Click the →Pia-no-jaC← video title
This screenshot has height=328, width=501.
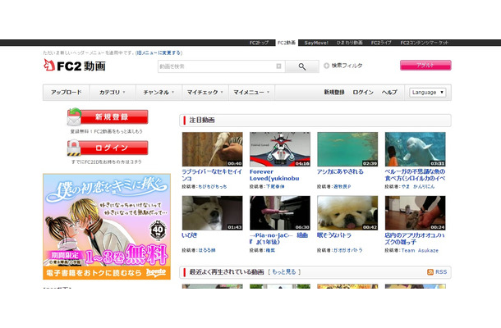(278, 239)
